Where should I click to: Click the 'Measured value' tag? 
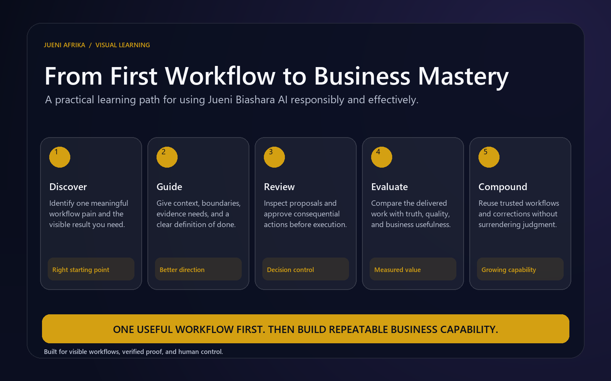click(x=413, y=269)
